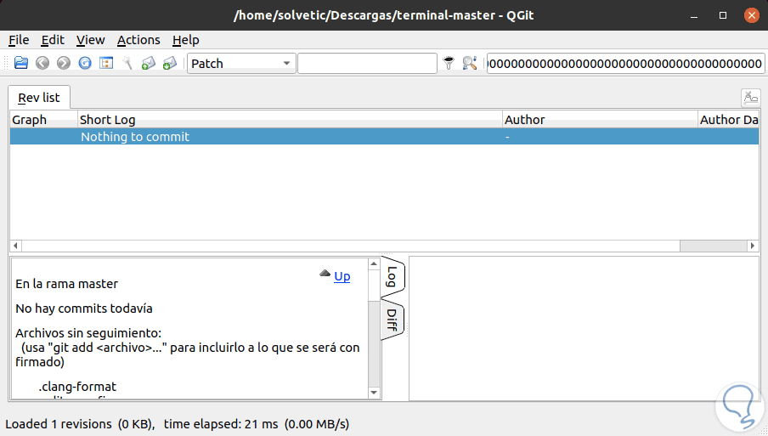The width and height of the screenshot is (768, 436).
Task: Click the envelope icon with the down arrow
Action: (169, 63)
